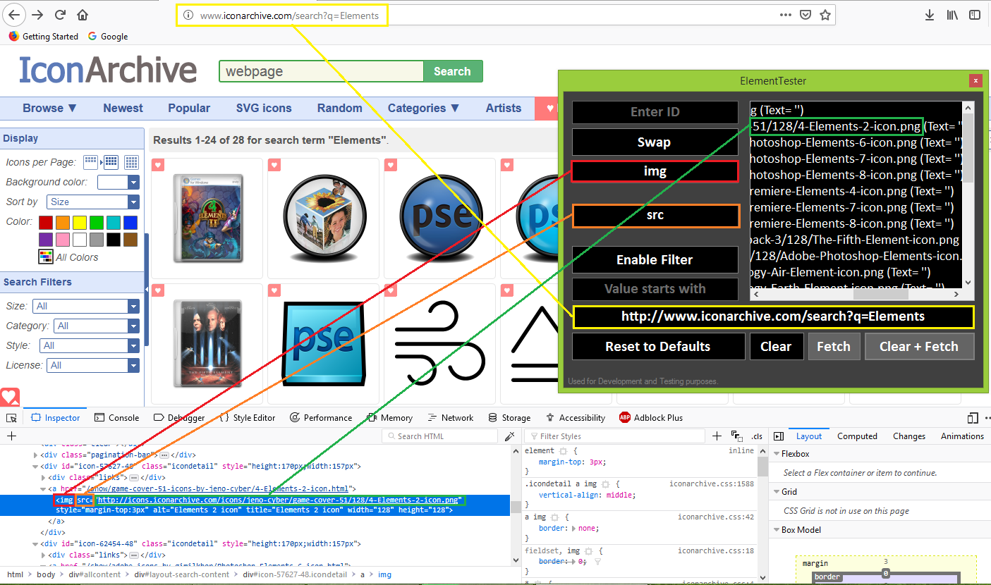Viewport: 991px width, 585px height.
Task: Expand the pagination-bar div node
Action: pyautogui.click(x=35, y=455)
